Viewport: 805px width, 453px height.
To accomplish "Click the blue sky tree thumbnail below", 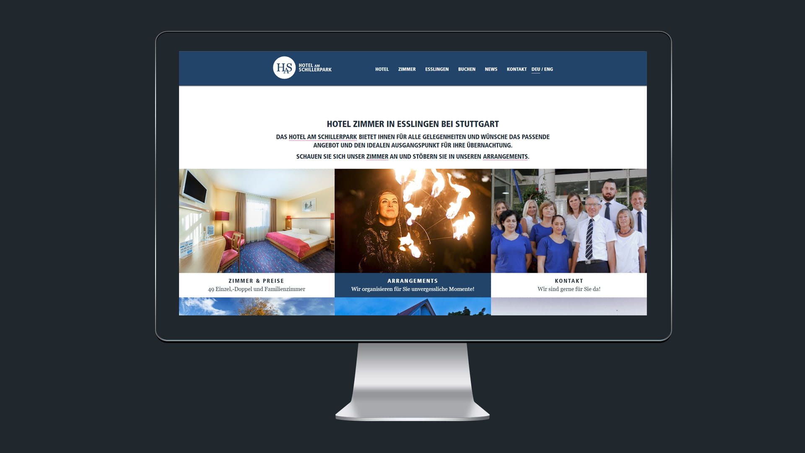I will tap(257, 307).
